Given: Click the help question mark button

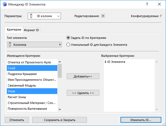Looking at the screenshot, I should (147, 5).
